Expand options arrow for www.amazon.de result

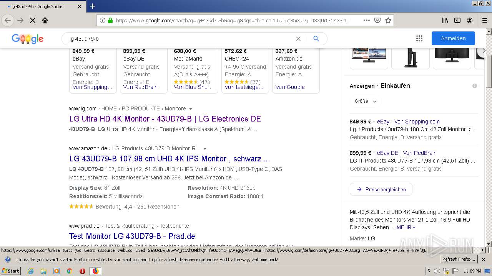pos(205,149)
